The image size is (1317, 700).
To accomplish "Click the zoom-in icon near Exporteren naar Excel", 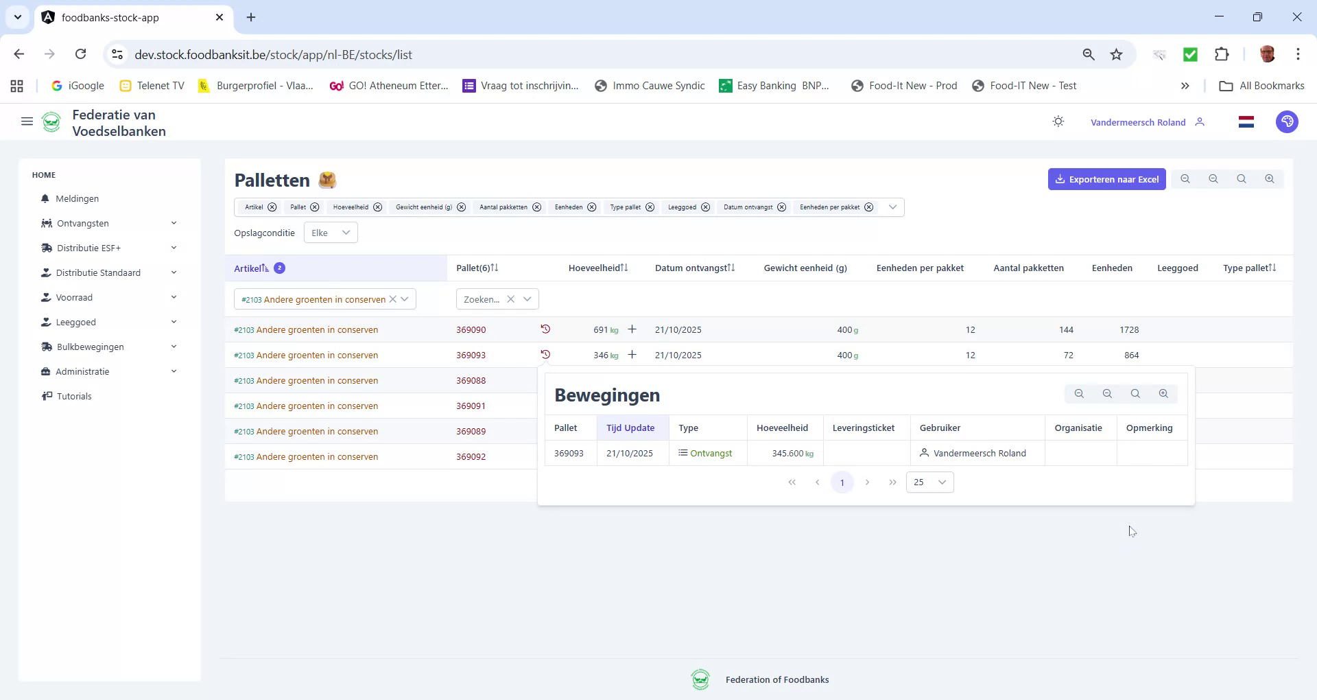I will (x=1269, y=178).
